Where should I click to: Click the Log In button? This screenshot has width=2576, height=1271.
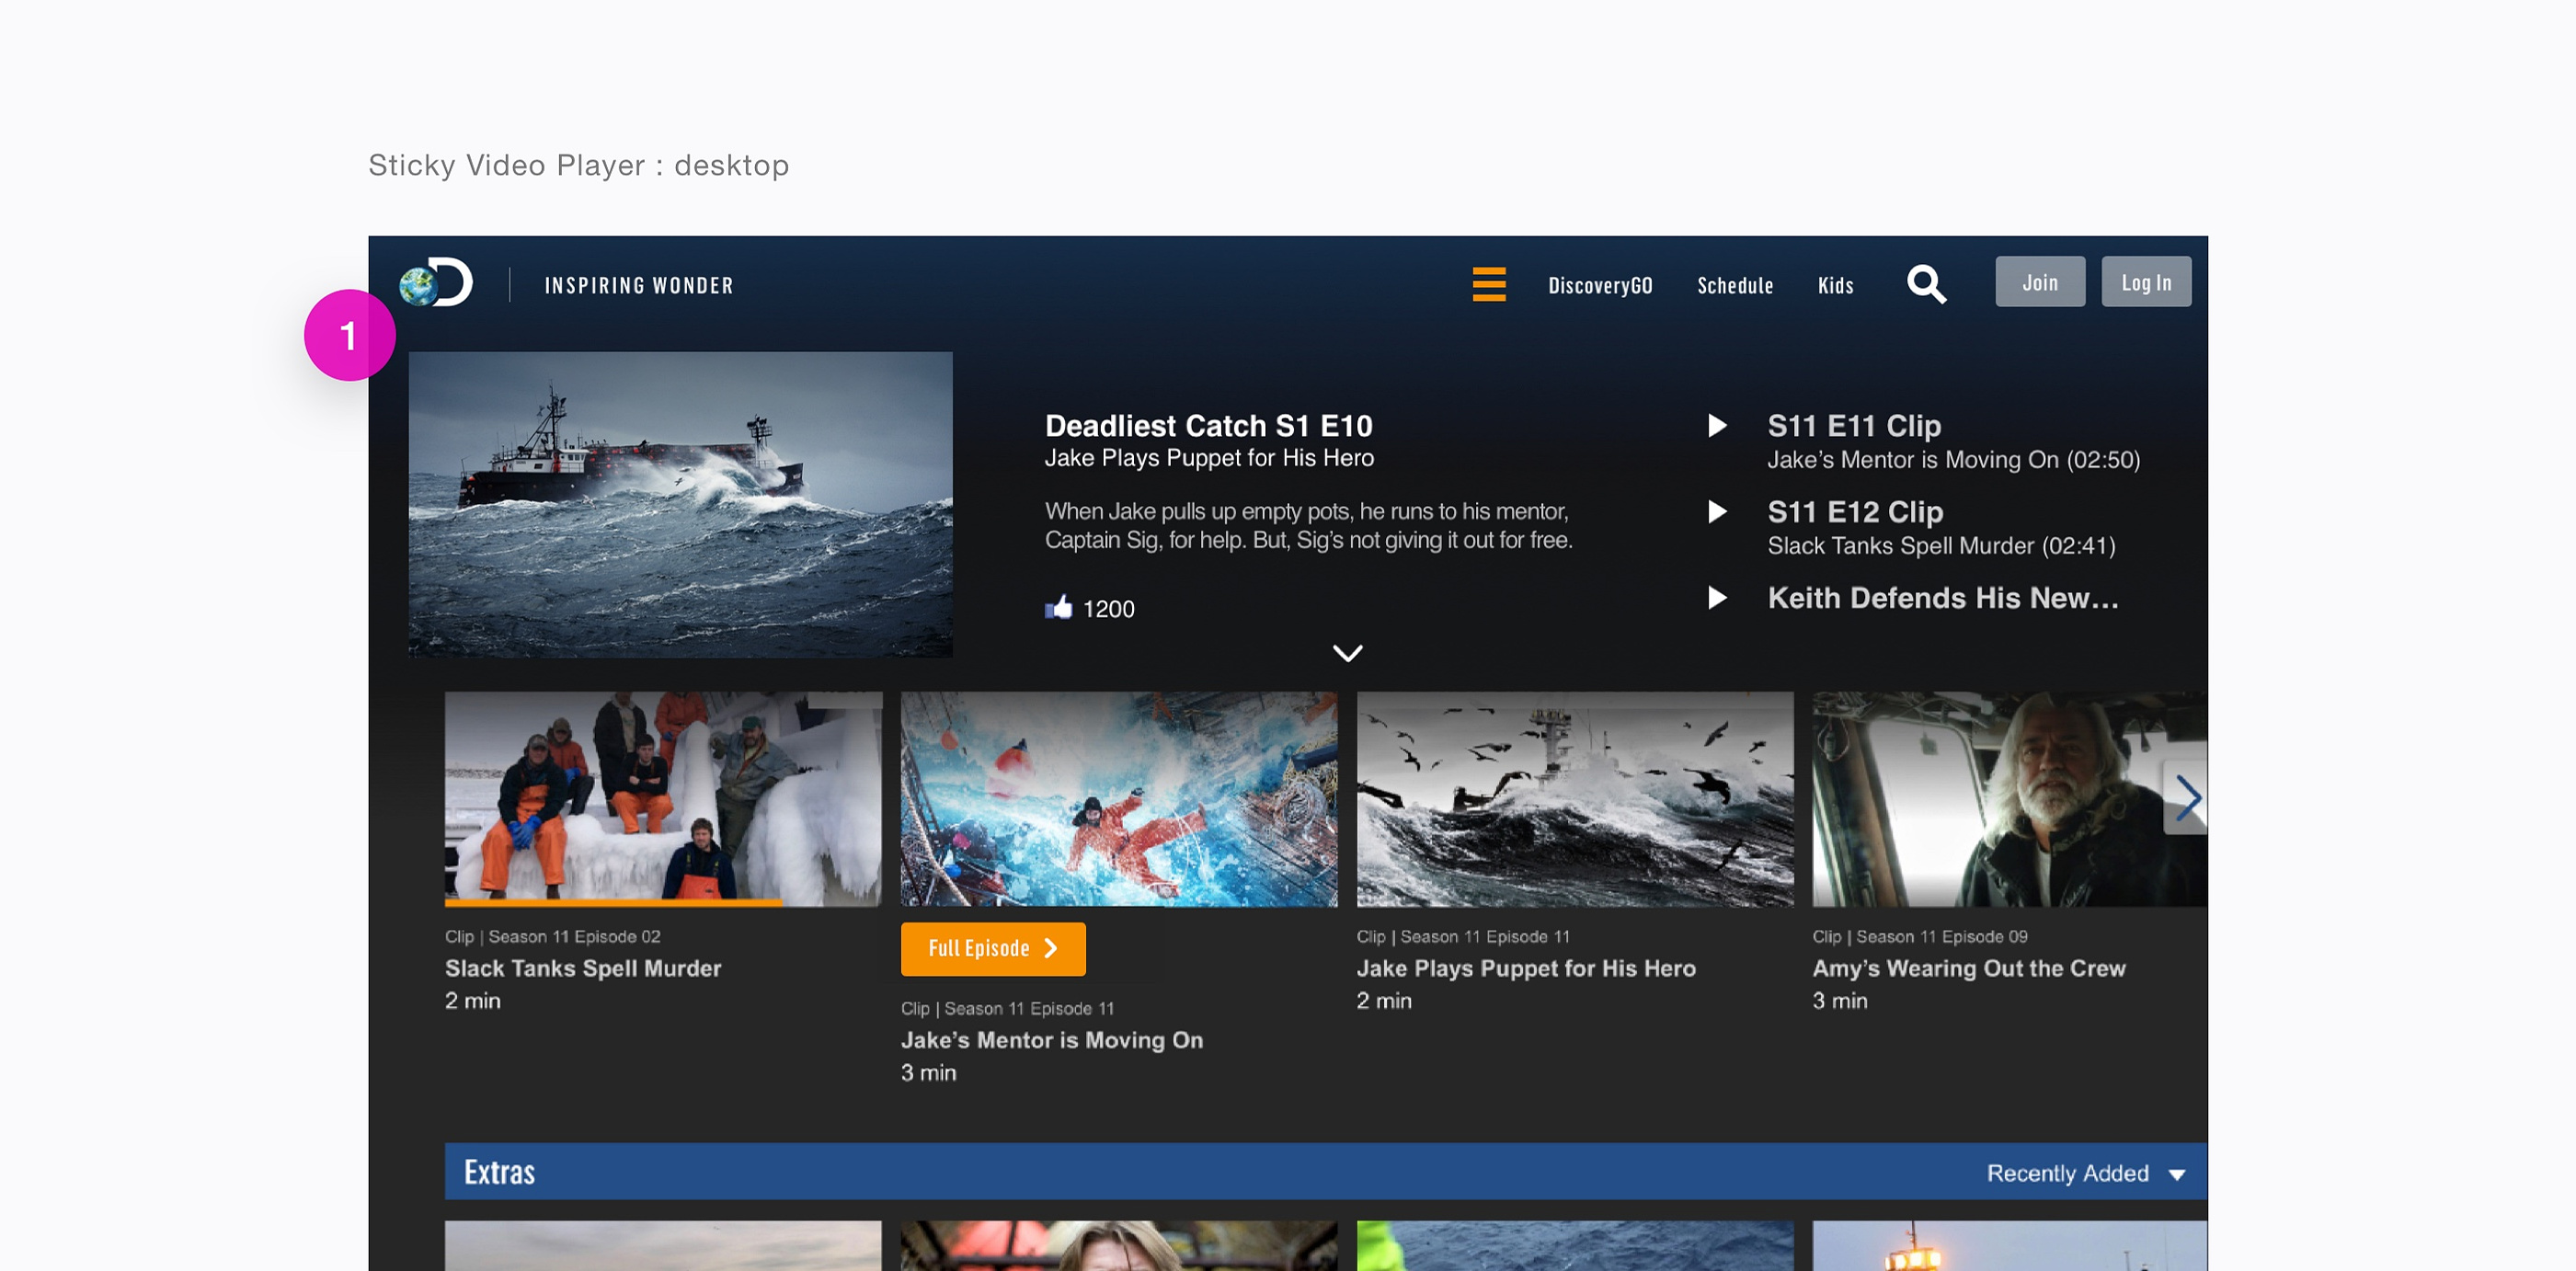[2146, 282]
